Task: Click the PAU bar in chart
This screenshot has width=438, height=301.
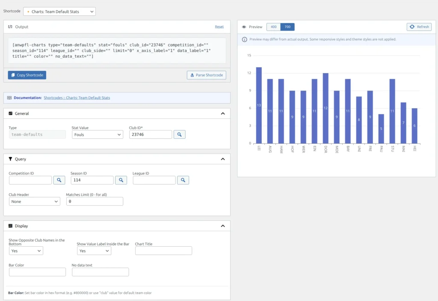Action: pyautogui.click(x=381, y=129)
